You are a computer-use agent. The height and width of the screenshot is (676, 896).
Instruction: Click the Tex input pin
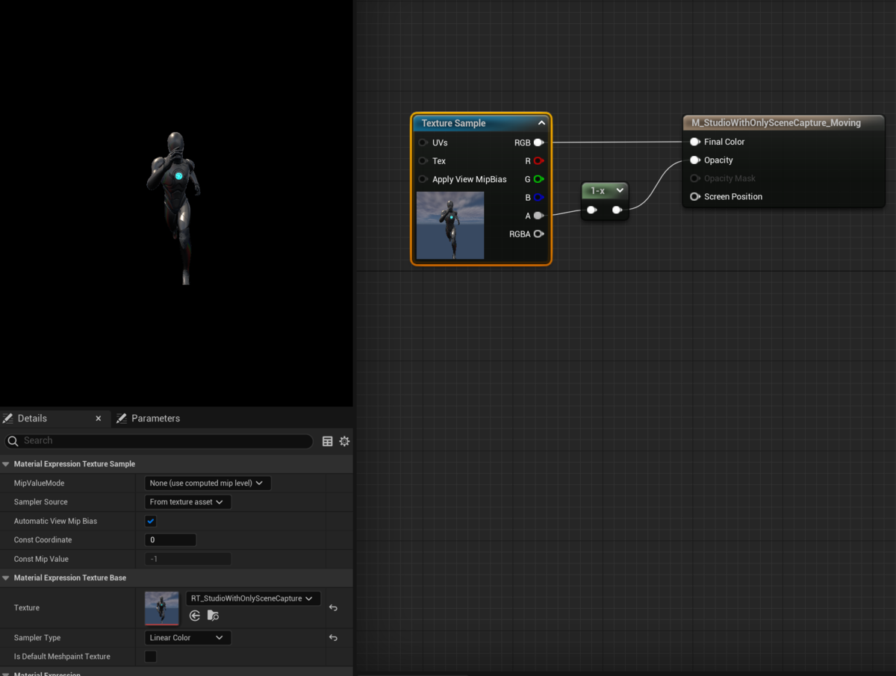tap(423, 160)
